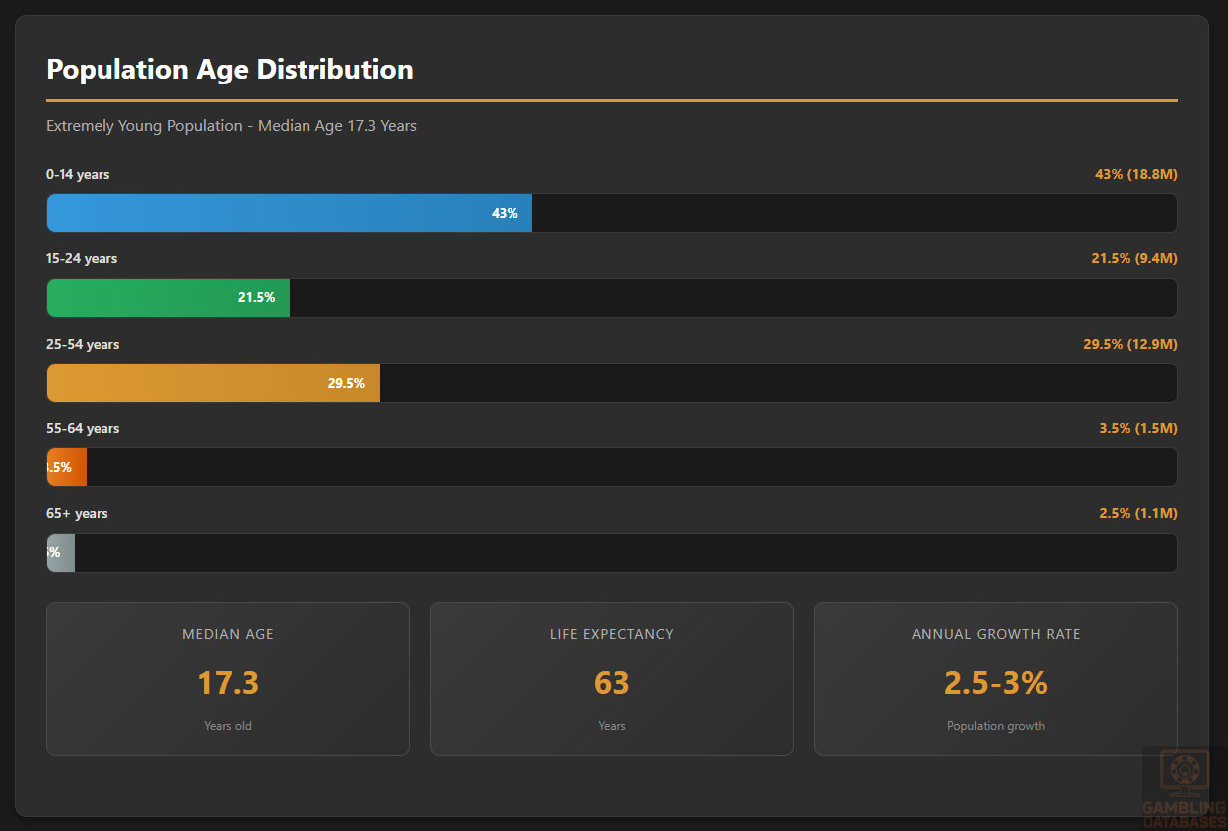Click the 25-54 years row label
Viewport: 1228px width, 831px height.
tap(83, 345)
